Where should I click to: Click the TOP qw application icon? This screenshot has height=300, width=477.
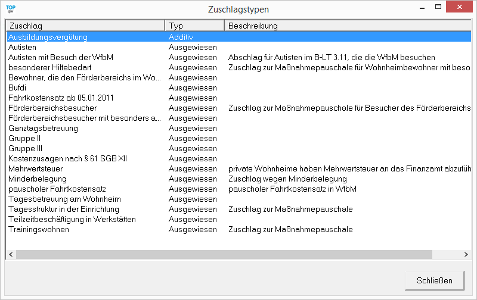(10, 10)
